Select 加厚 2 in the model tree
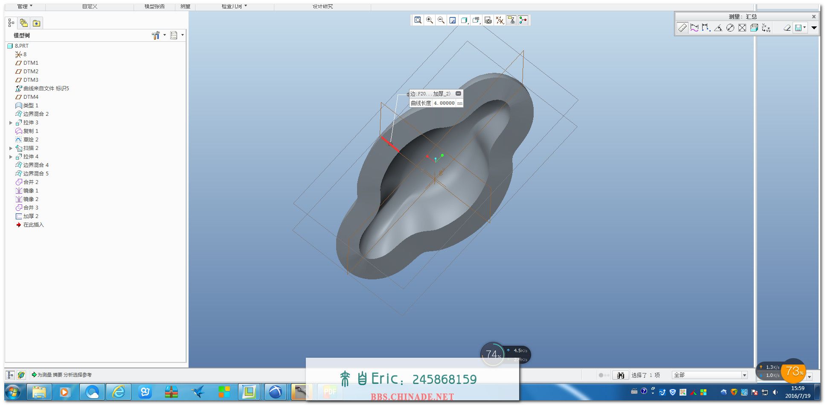The image size is (825, 405). [x=31, y=216]
